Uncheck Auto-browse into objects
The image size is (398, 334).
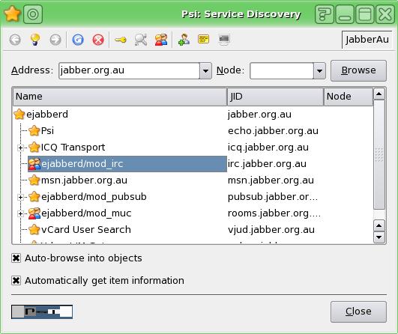(16, 258)
